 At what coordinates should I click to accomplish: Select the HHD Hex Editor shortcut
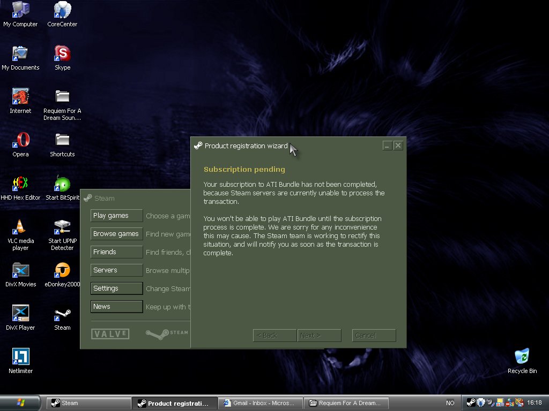pos(20,188)
